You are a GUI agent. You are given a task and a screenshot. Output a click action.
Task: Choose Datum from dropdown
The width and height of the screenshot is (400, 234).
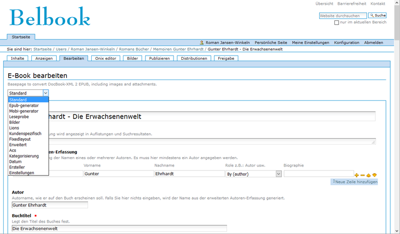(x=28, y=161)
